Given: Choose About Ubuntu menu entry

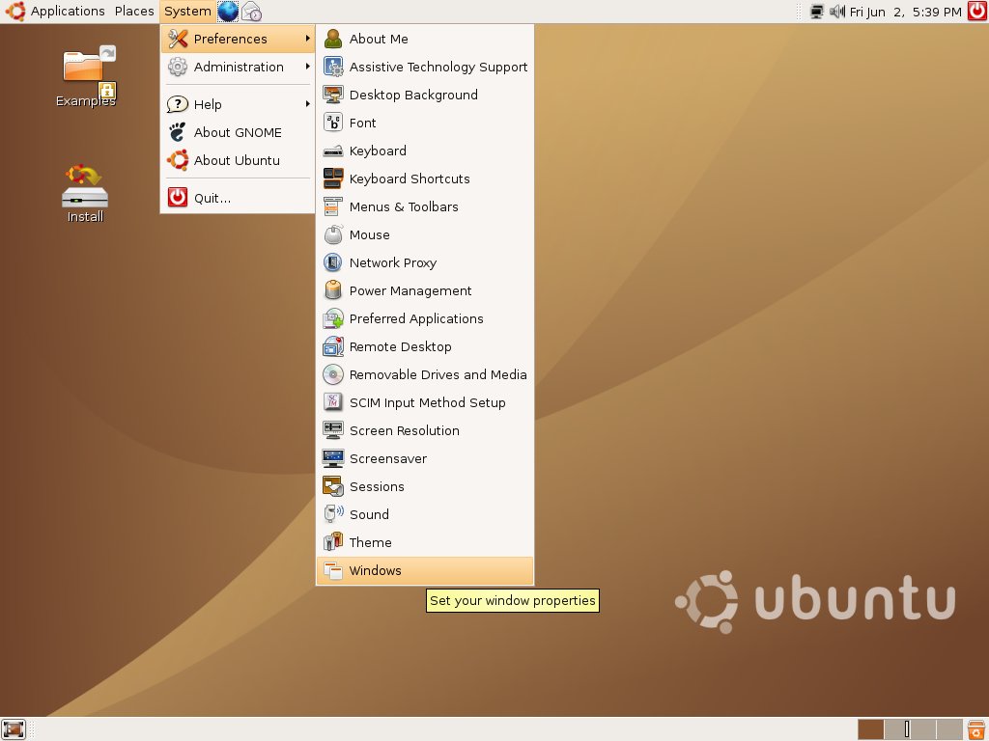Looking at the screenshot, I should pyautogui.click(x=238, y=161).
